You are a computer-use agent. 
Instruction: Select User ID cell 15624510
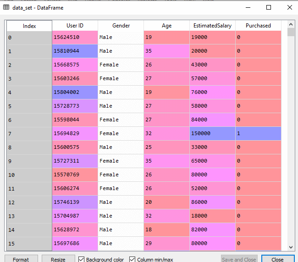point(75,38)
